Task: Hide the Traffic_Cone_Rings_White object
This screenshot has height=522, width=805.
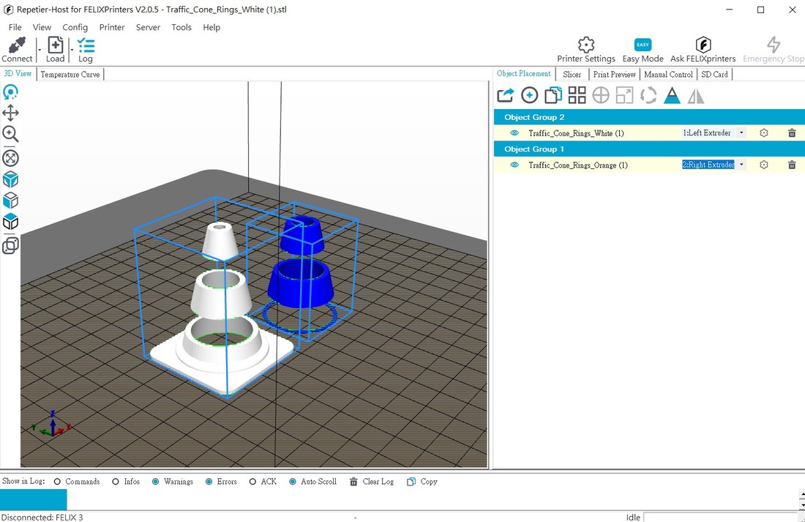Action: pyautogui.click(x=513, y=133)
